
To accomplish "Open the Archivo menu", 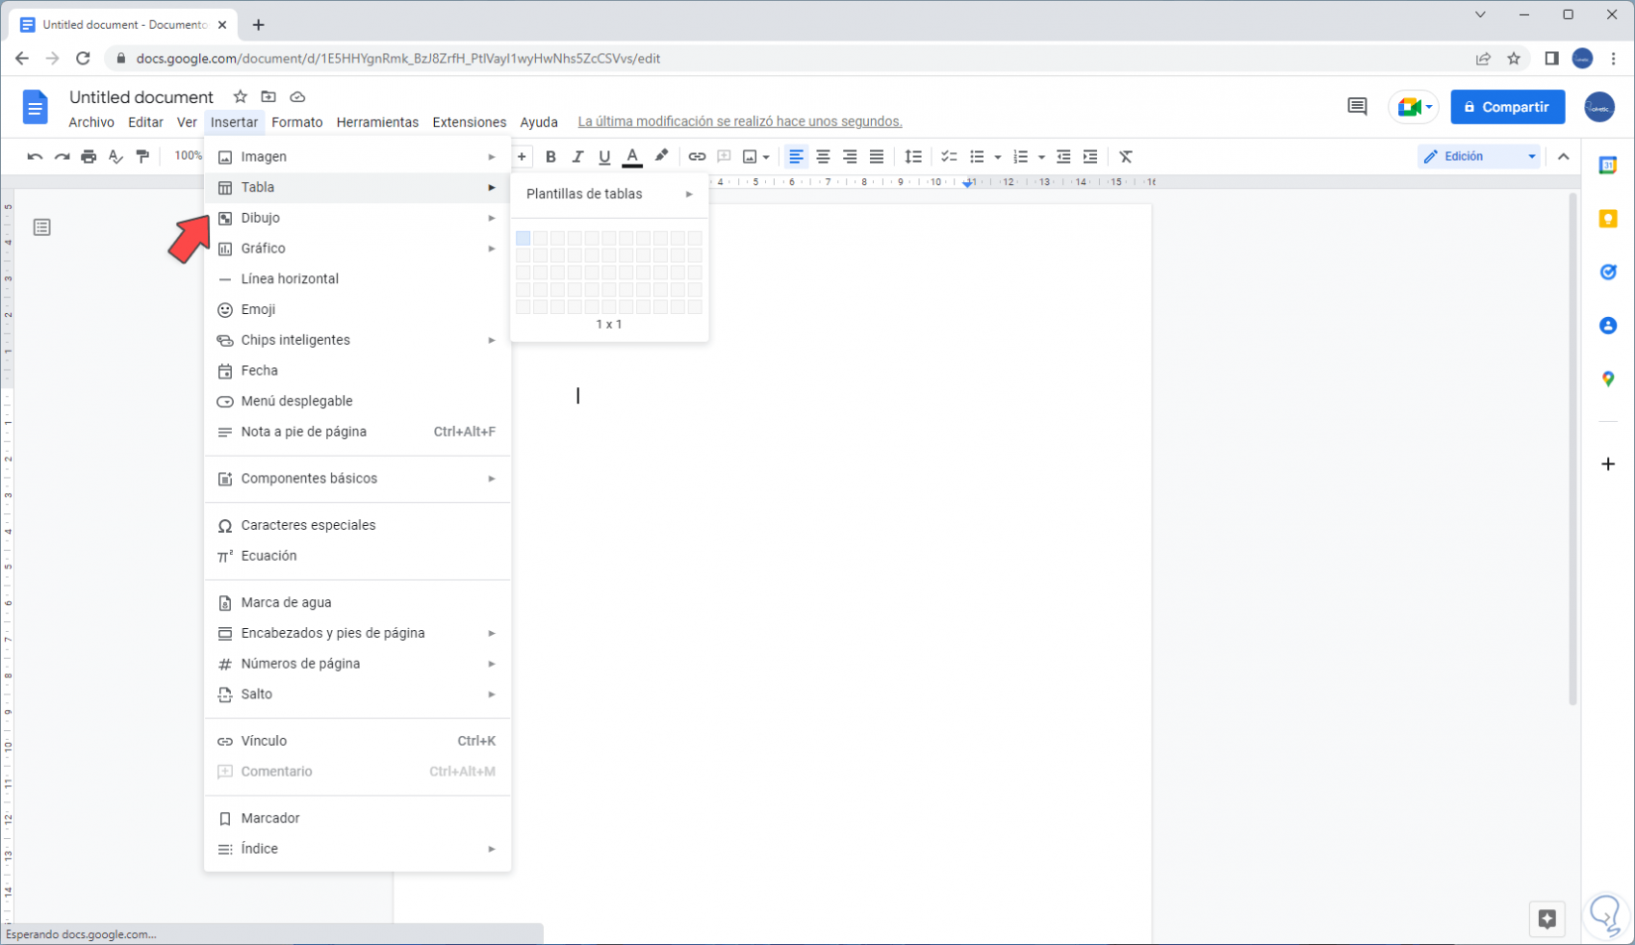I will [91, 122].
